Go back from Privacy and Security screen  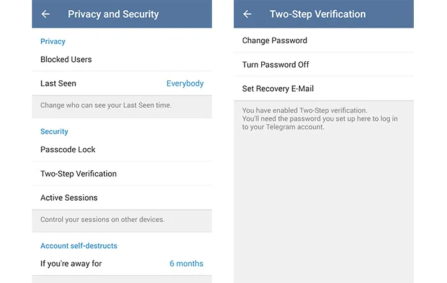(45, 14)
